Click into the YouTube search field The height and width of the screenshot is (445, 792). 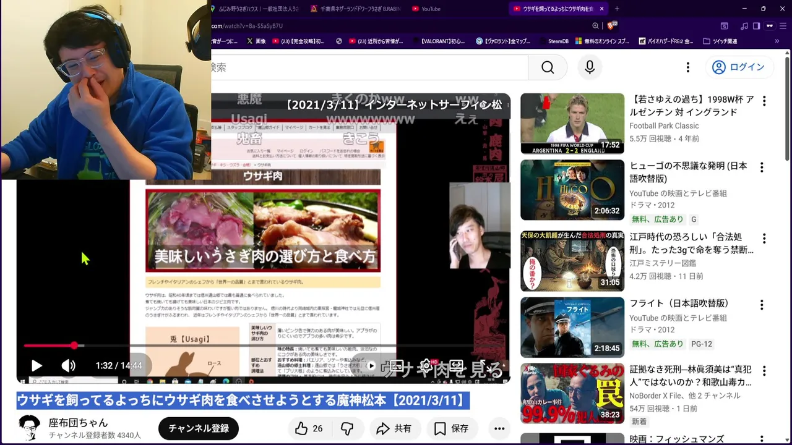(x=369, y=67)
